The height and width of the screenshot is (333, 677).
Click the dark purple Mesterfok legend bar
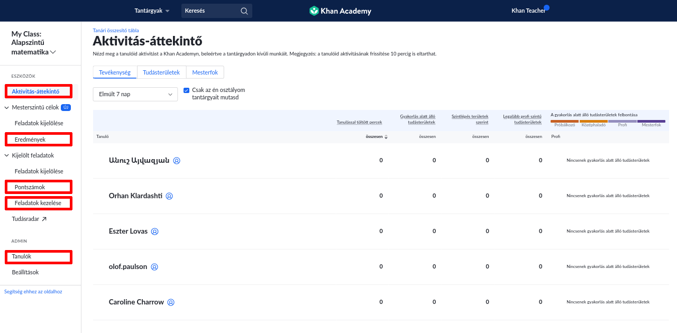point(651,122)
